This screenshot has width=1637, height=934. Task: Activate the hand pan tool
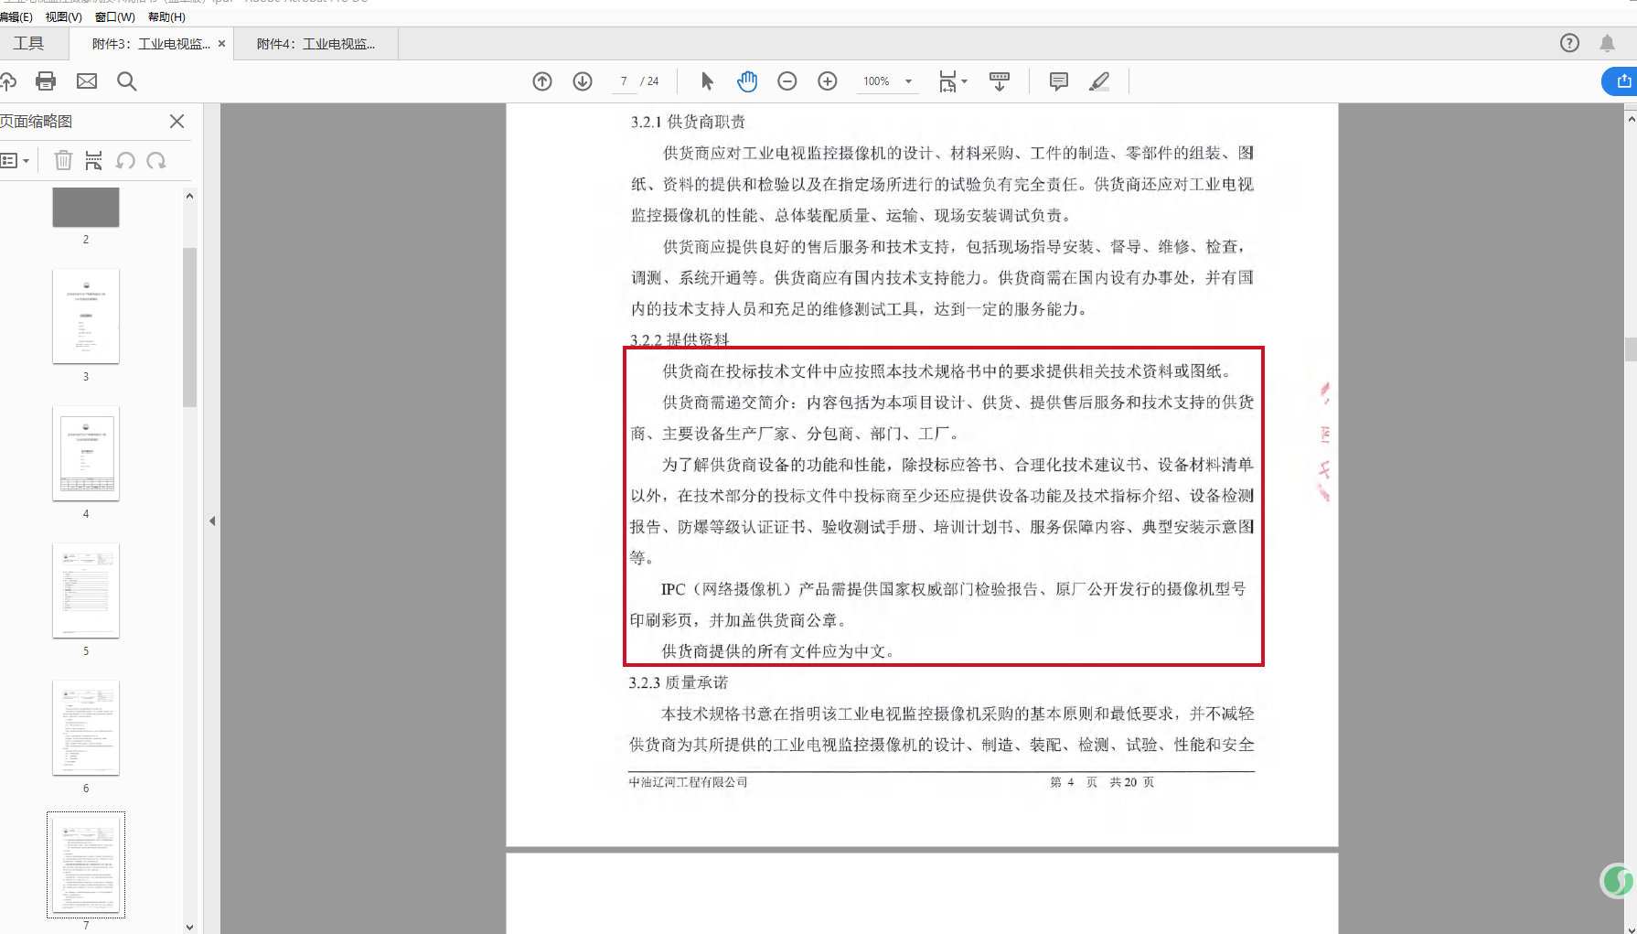point(747,81)
